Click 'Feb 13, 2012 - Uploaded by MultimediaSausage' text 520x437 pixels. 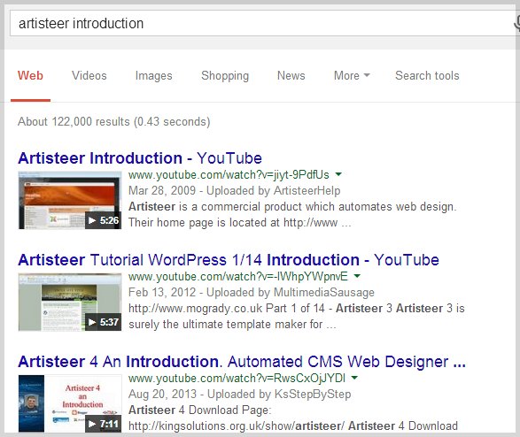[251, 292]
